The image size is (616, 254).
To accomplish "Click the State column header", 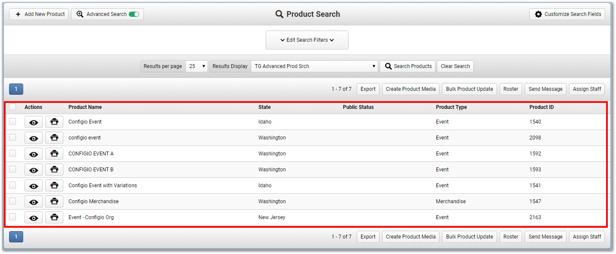I will [264, 107].
